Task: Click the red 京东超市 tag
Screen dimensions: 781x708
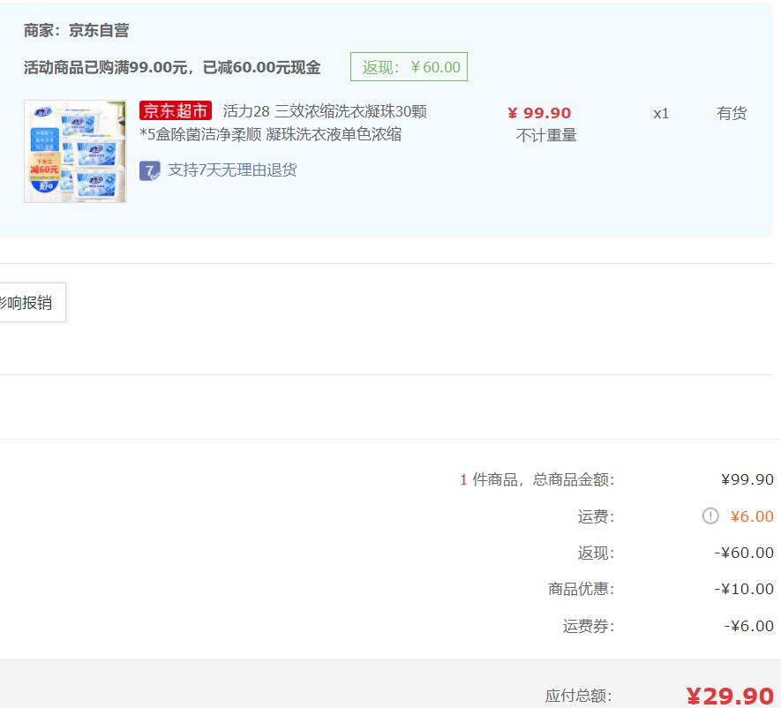Action: point(176,111)
